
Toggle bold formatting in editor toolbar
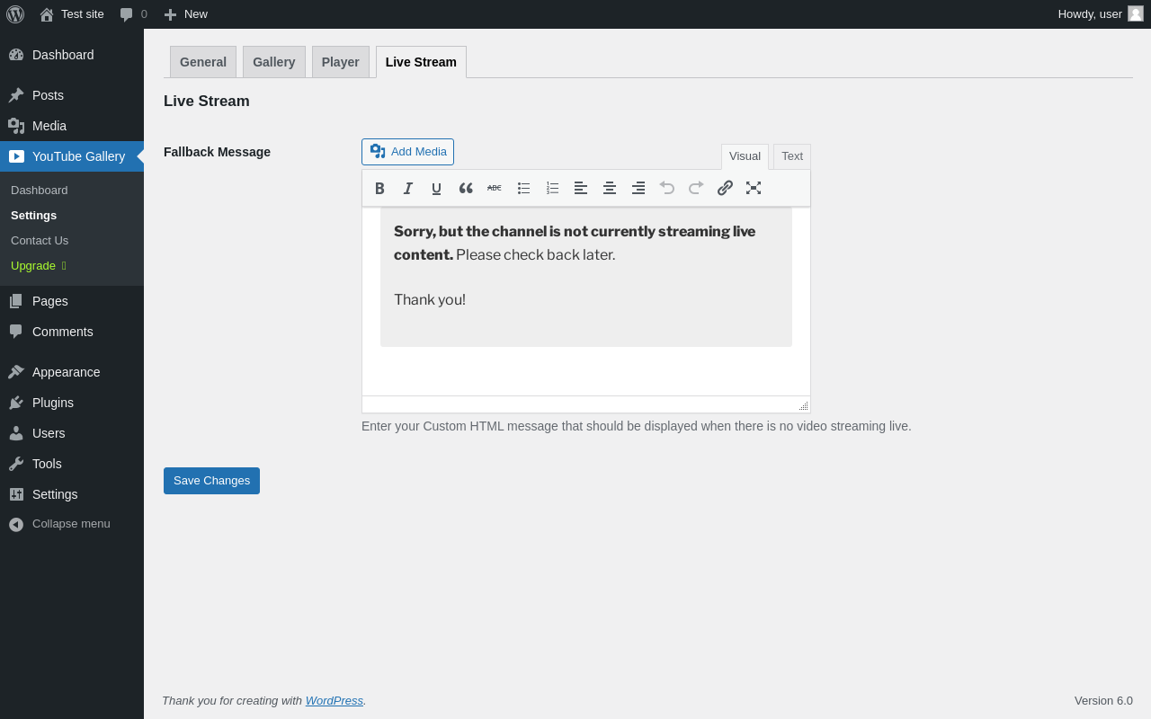379,188
